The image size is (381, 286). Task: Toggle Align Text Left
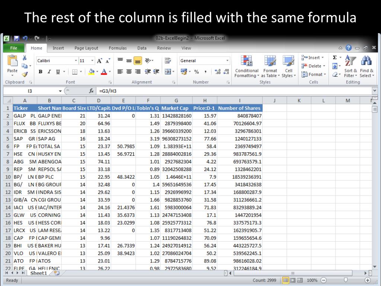pyautogui.click(x=120, y=71)
